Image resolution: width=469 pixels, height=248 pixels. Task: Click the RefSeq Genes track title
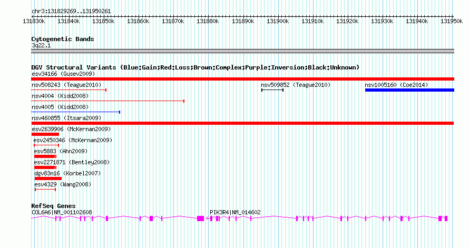pos(54,206)
